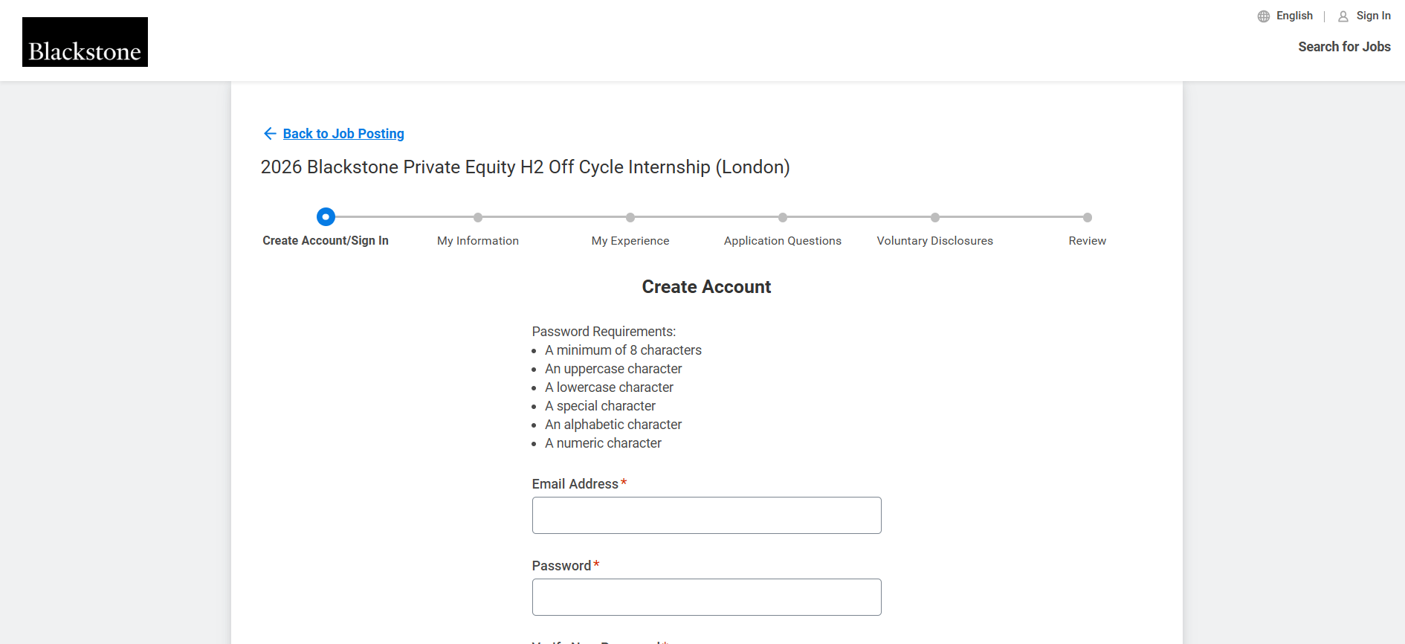Open the Search for Jobs link
The image size is (1405, 644).
pos(1344,47)
